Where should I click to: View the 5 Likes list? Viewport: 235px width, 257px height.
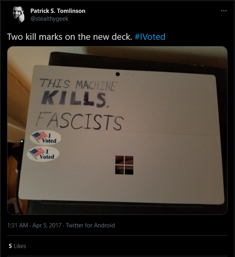coord(18,246)
